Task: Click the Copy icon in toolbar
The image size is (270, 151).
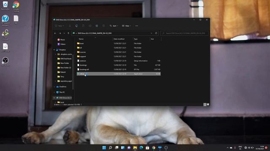Action: click(76, 26)
